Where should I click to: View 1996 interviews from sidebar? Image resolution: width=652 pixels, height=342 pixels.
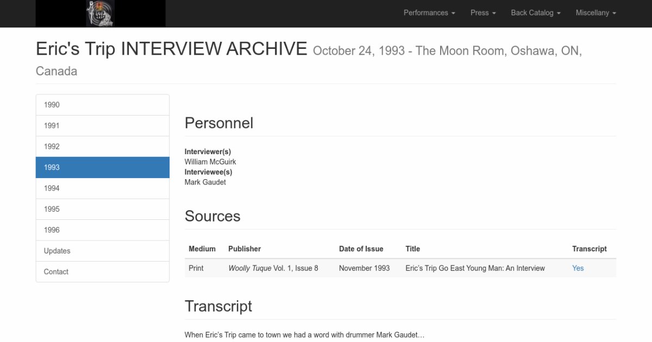pyautogui.click(x=102, y=230)
